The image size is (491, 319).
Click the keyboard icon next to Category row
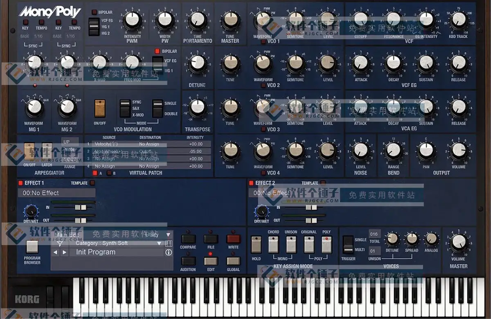(168, 243)
